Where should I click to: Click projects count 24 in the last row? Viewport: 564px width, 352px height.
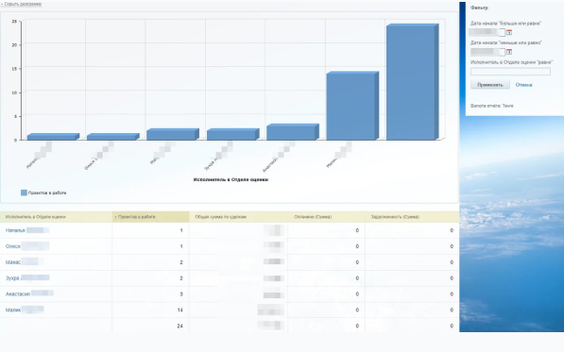(x=179, y=326)
